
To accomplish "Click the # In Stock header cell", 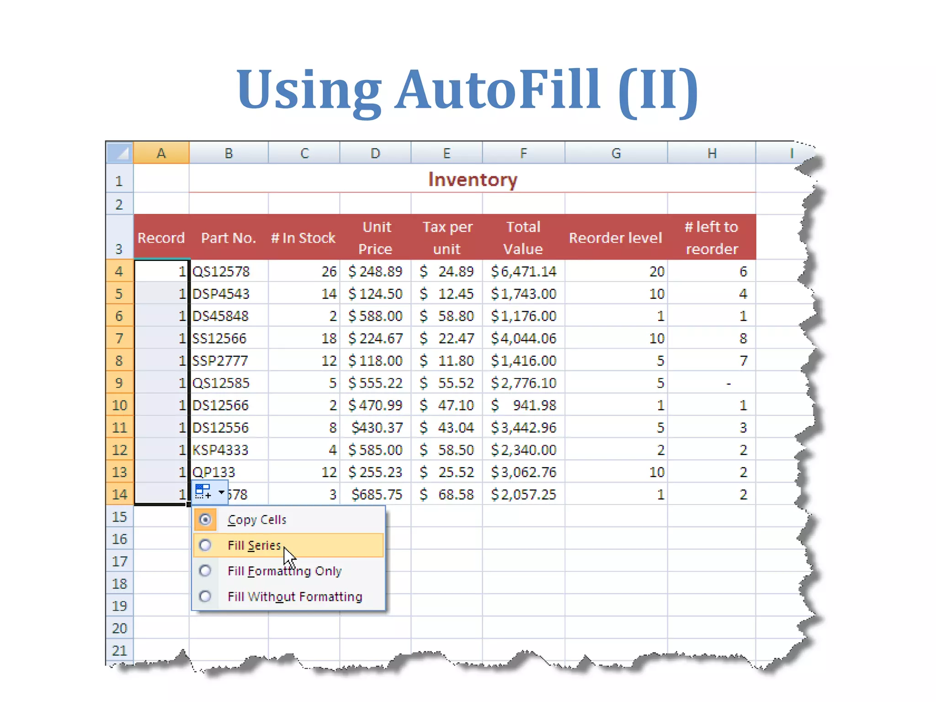I will pos(304,237).
